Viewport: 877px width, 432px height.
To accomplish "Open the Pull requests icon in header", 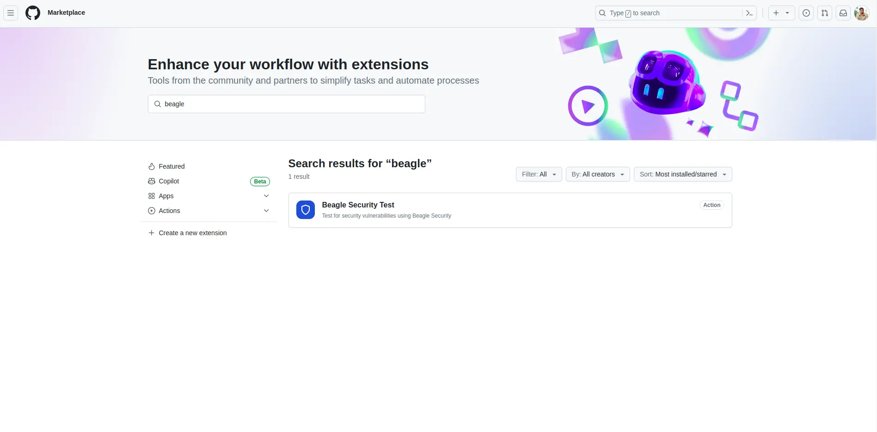I will 825,13.
